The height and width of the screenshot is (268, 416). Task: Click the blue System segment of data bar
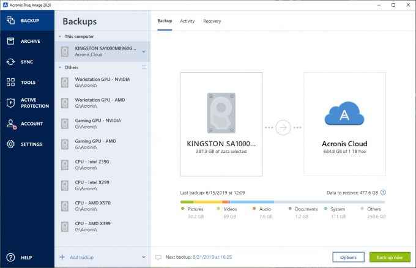[252, 202]
